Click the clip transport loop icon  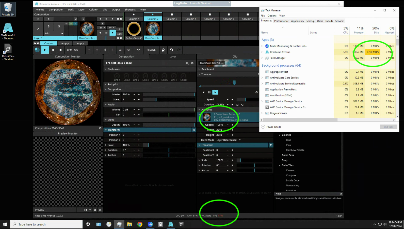coord(256,92)
